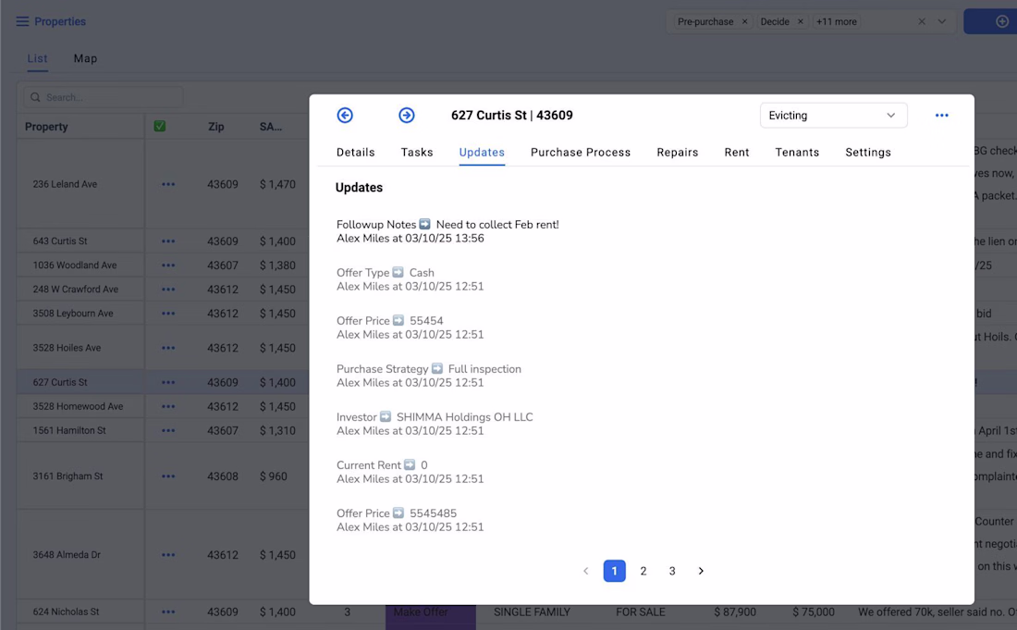Switch to the Details tab
Image resolution: width=1017 pixels, height=630 pixels.
(x=355, y=153)
